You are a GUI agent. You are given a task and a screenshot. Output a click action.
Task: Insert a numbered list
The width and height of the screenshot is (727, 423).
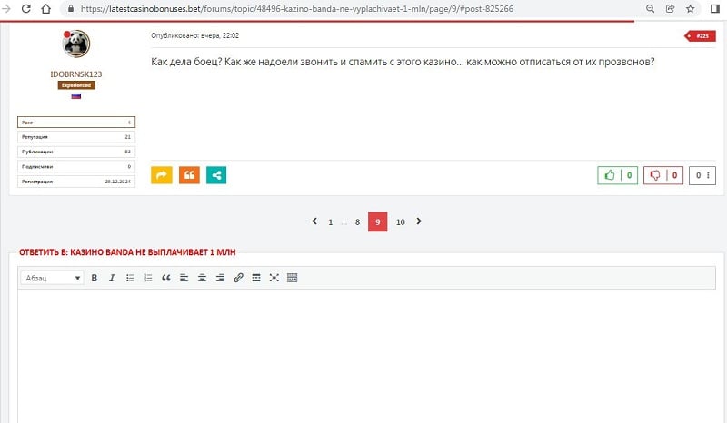(148, 278)
